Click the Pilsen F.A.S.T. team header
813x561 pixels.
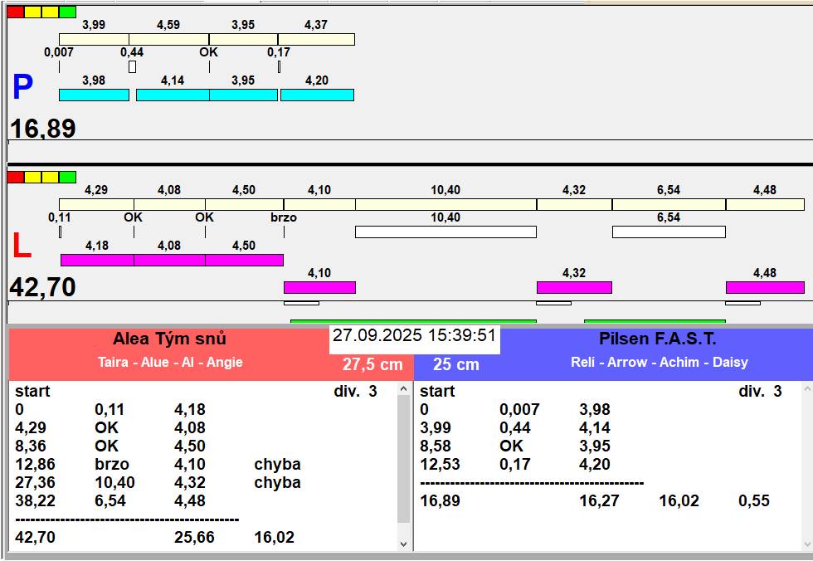657,339
